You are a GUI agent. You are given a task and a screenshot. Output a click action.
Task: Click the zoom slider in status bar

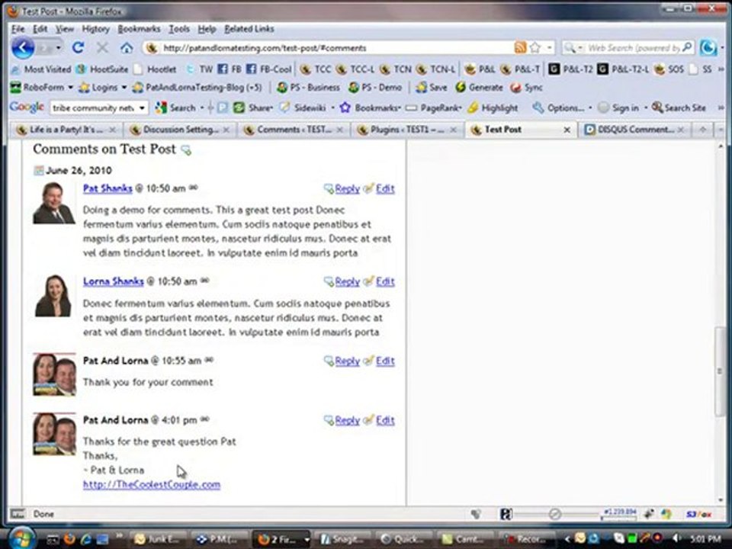[554, 514]
